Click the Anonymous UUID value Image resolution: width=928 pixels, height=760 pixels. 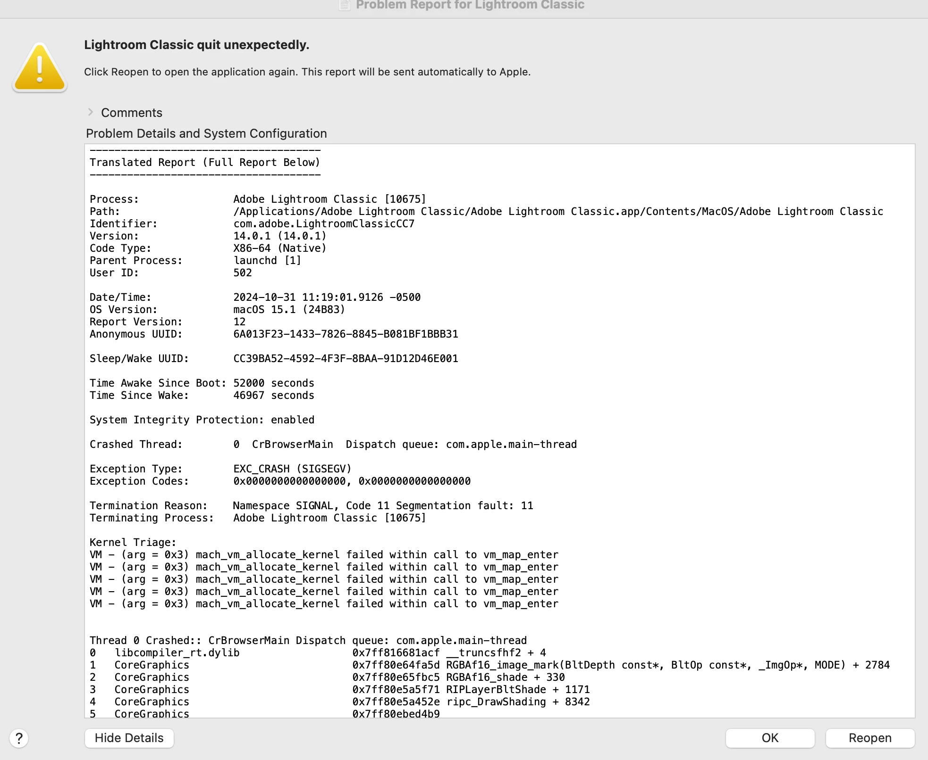point(346,334)
